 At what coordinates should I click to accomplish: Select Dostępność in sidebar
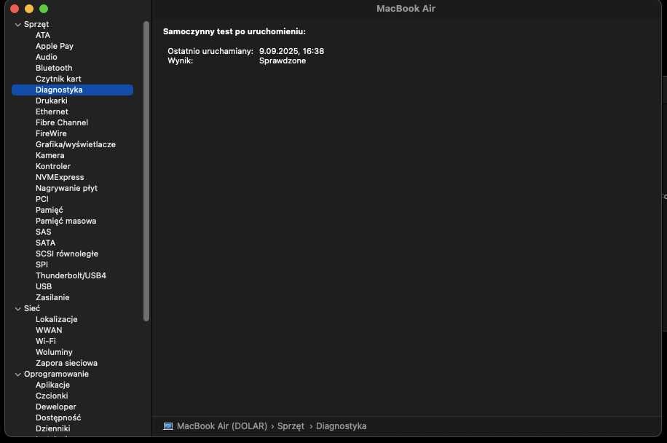(x=58, y=418)
